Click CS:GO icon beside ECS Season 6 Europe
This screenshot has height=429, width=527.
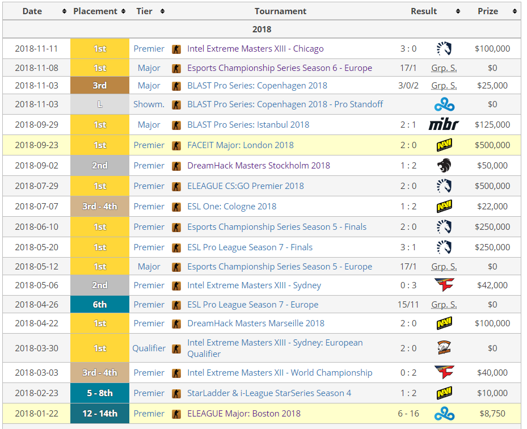coord(176,68)
